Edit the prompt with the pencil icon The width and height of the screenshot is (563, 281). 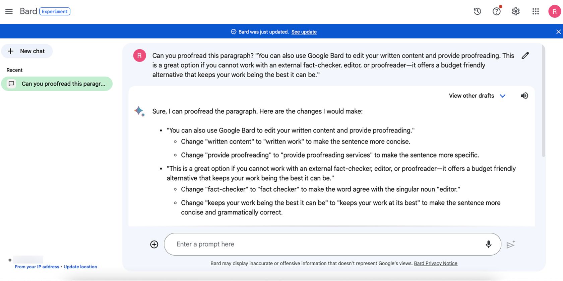coord(525,56)
